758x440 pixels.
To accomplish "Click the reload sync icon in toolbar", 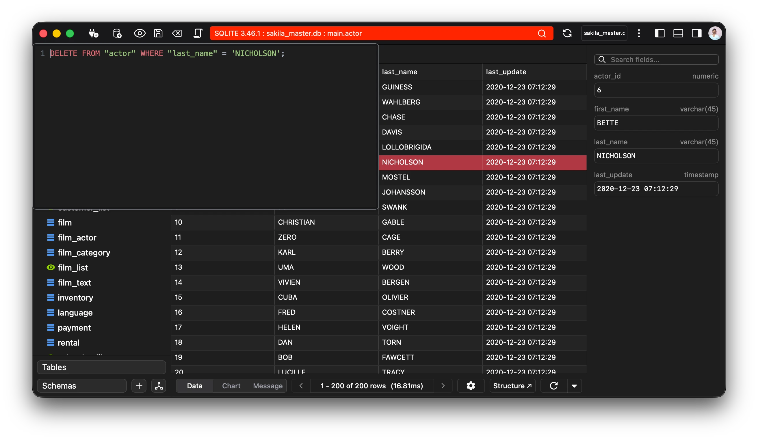I will pos(567,33).
